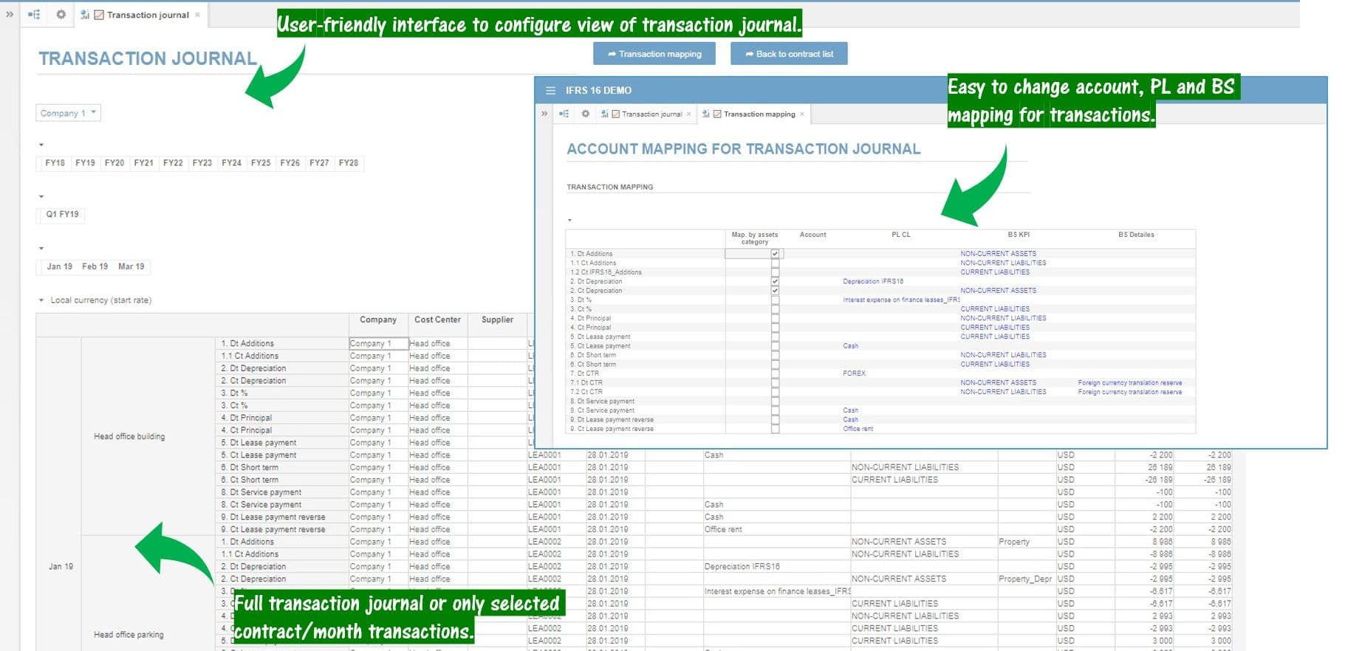Select fiscal year FY19
This screenshot has width=1362, height=651.
pos(85,163)
